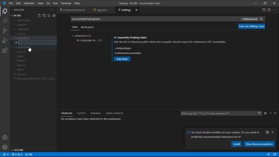This screenshot has height=157, width=279.
Task: Click Show Recommendations button
Action: click(259, 144)
